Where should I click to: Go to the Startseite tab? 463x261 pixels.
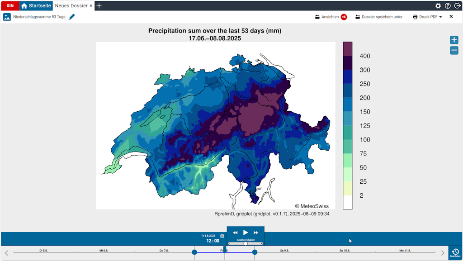pyautogui.click(x=36, y=6)
